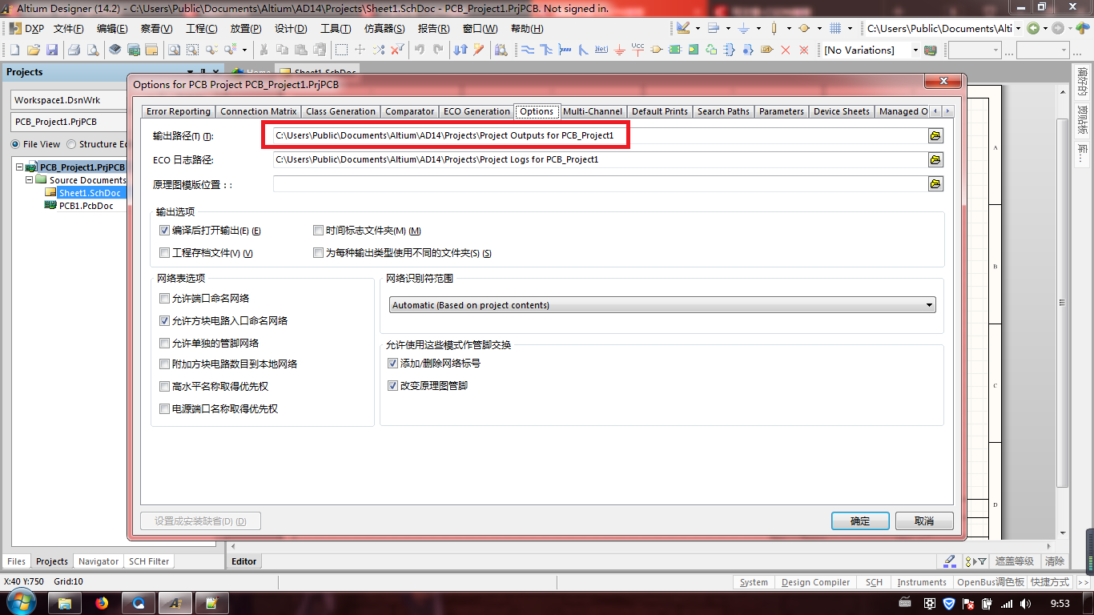The width and height of the screenshot is (1094, 615).
Task: Browse for the output path folder
Action: (x=935, y=136)
